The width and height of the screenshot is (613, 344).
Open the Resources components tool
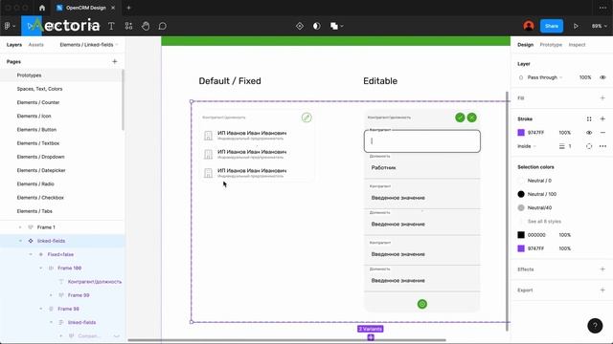click(128, 26)
